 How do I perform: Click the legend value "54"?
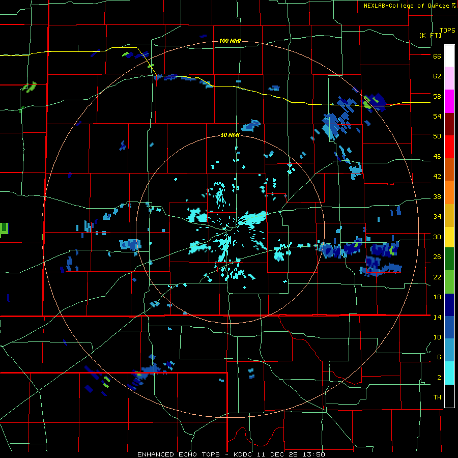click(x=437, y=116)
